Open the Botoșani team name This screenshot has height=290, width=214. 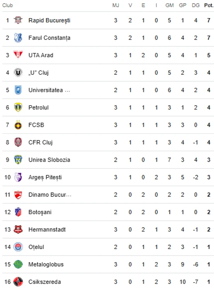click(40, 212)
